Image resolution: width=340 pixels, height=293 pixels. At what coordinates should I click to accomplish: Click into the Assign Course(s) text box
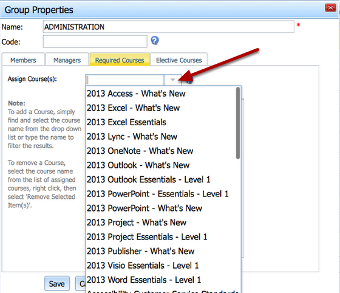click(x=124, y=80)
